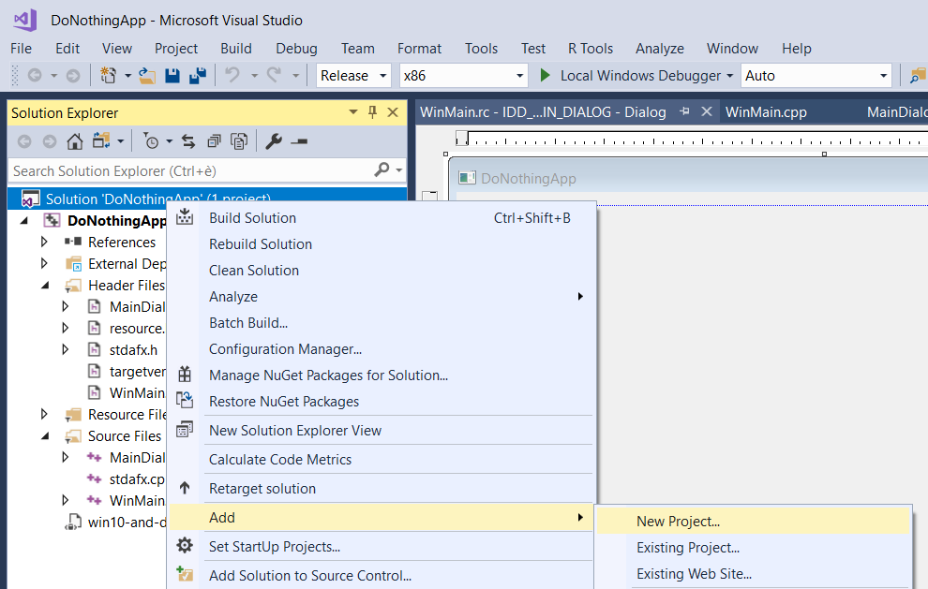Click the Search Solution Explorer field

pos(191,171)
